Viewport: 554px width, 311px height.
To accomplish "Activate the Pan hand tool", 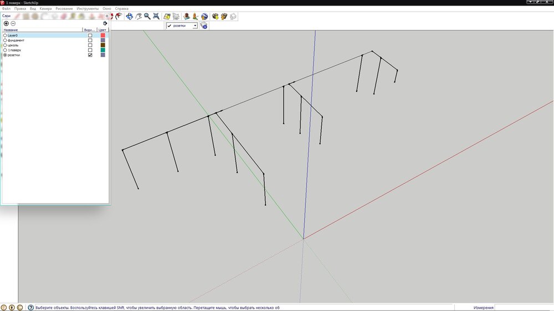I will tap(138, 17).
